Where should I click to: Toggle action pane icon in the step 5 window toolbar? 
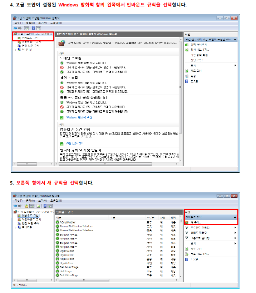click(50, 206)
